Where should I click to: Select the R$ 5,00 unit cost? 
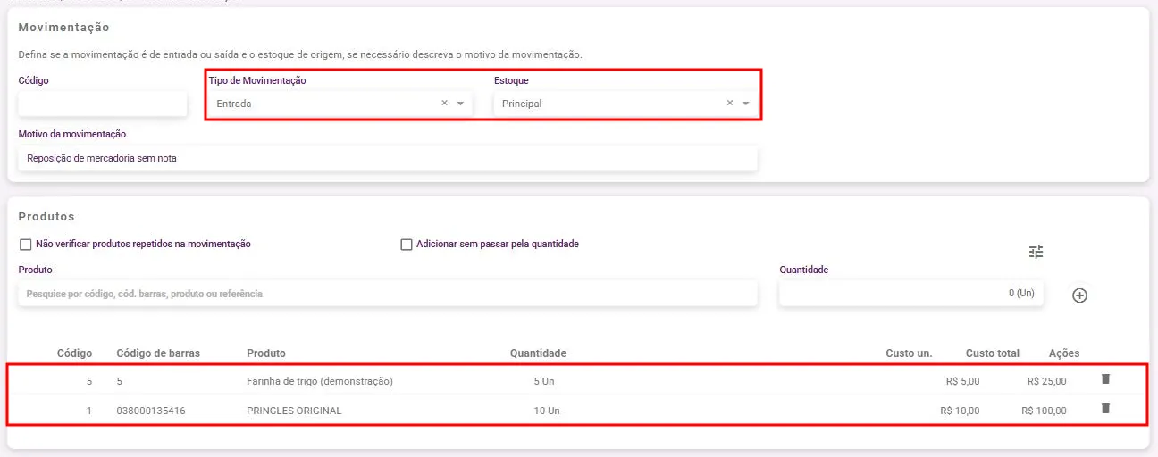pos(962,381)
